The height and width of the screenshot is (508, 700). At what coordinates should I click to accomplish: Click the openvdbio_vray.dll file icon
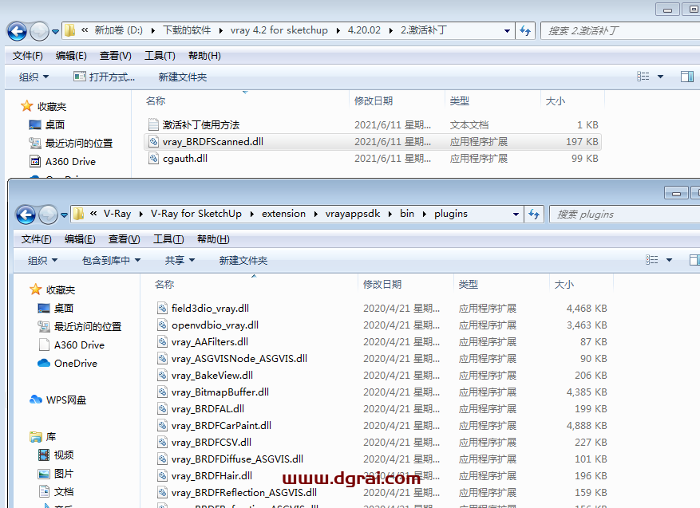coord(163,325)
